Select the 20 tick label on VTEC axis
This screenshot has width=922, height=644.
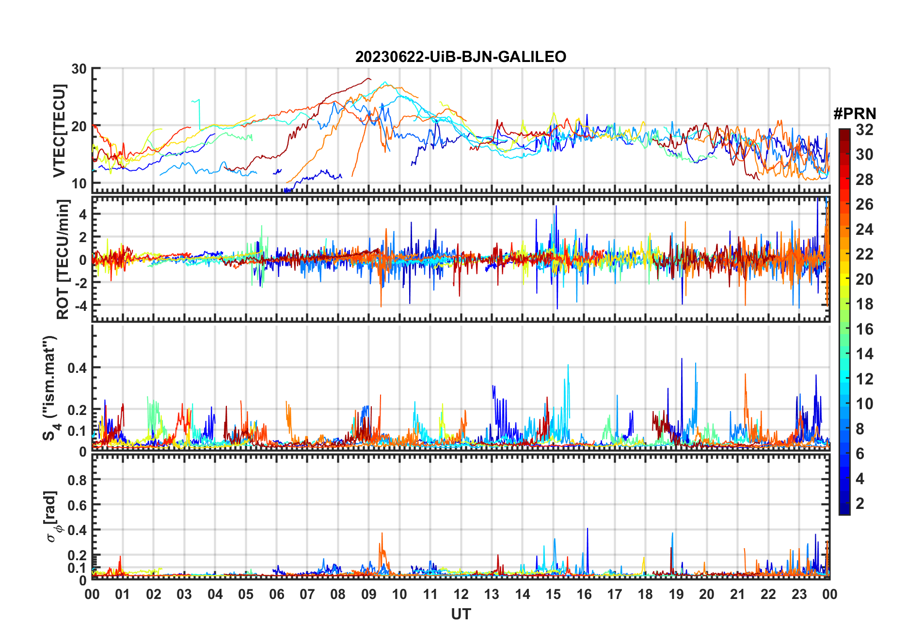coord(79,126)
